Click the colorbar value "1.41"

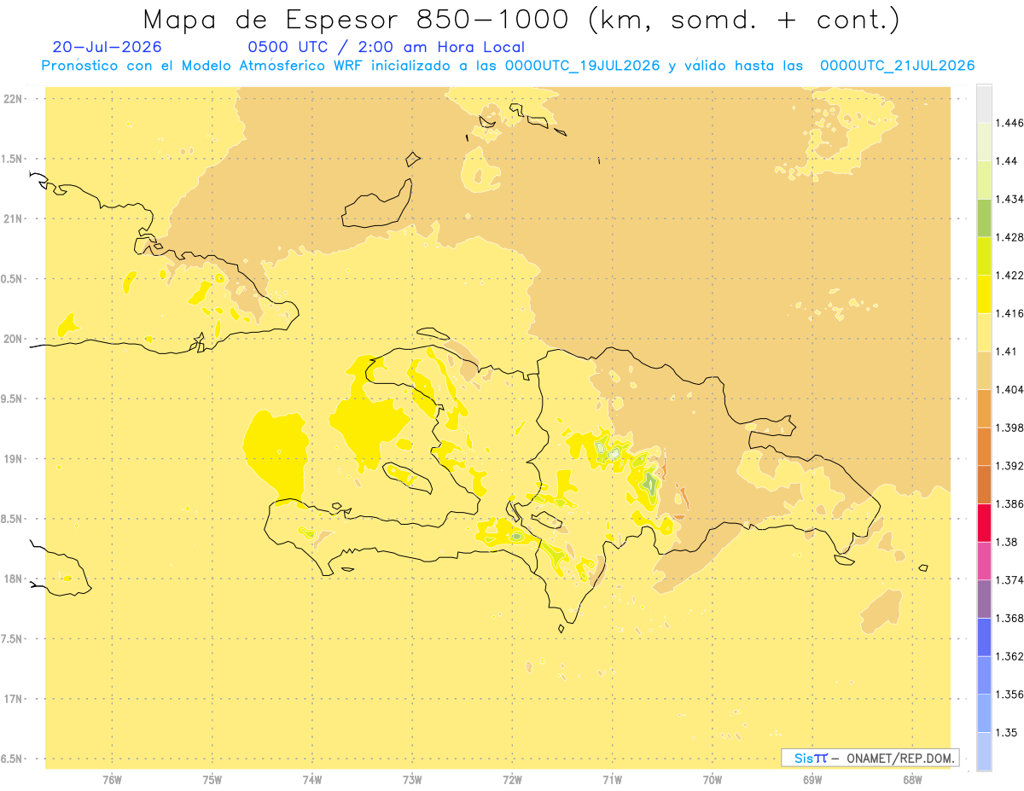pyautogui.click(x=1005, y=352)
